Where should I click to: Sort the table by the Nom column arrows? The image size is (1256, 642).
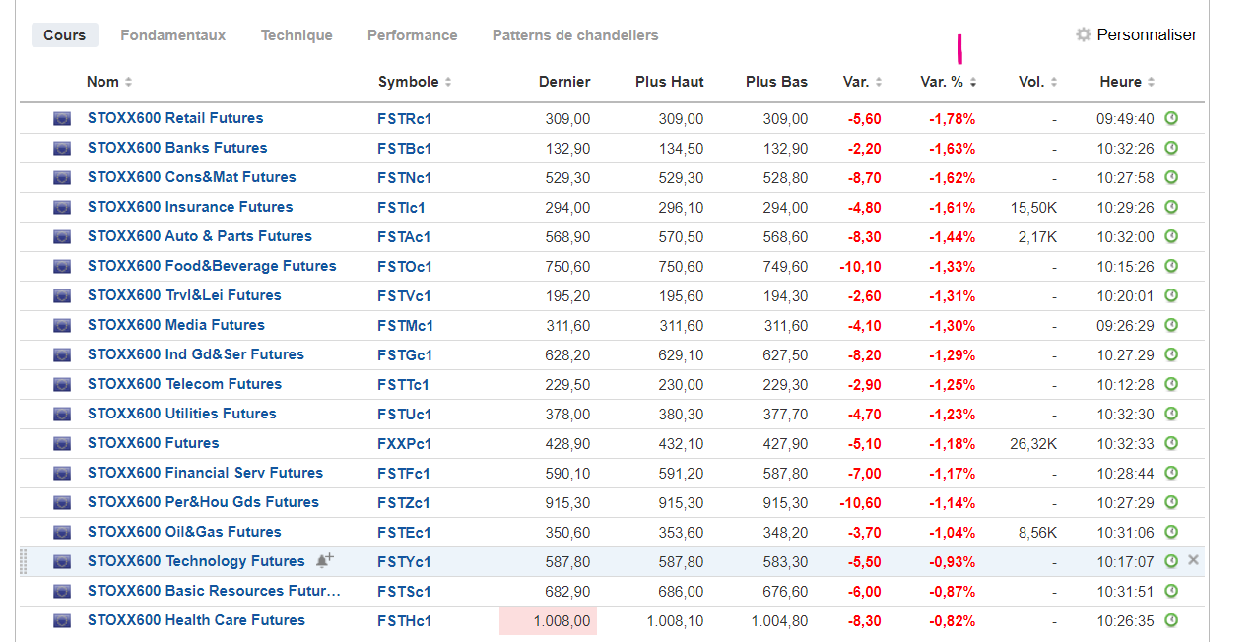tap(128, 82)
